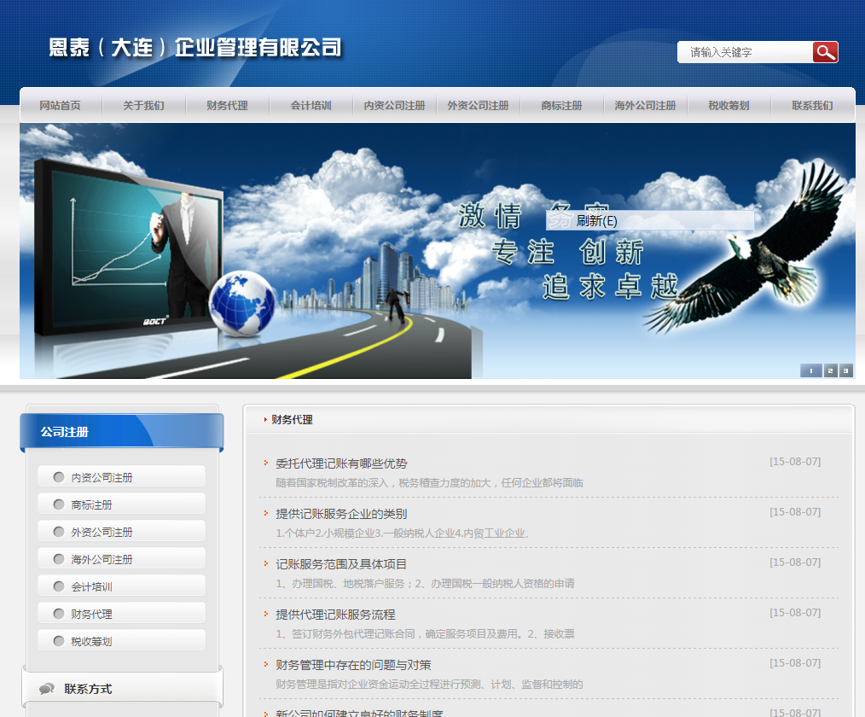Focus the 请输入关键字 search field
Image resolution: width=865 pixels, height=717 pixels.
pos(746,52)
